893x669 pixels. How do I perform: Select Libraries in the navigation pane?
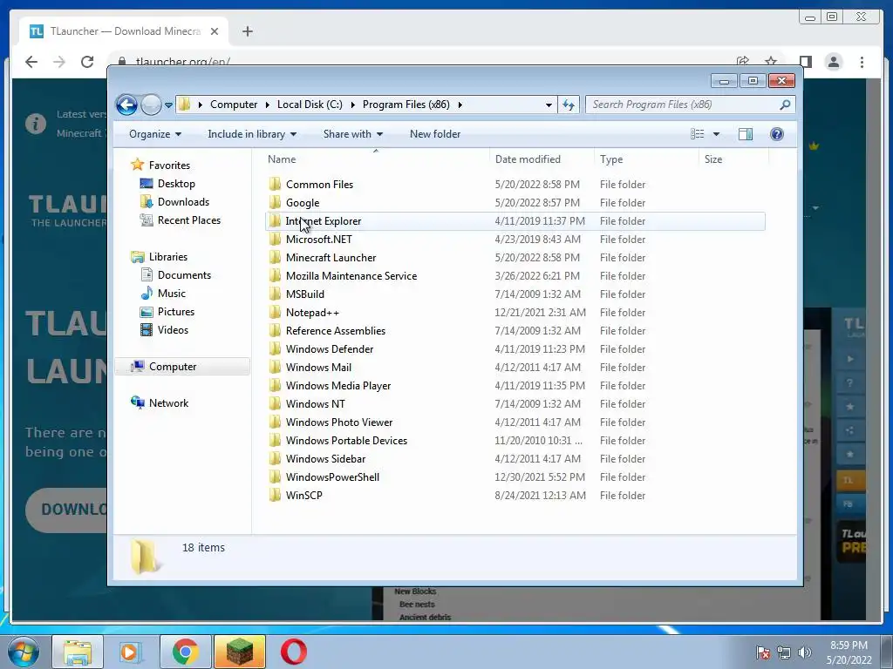(x=168, y=257)
